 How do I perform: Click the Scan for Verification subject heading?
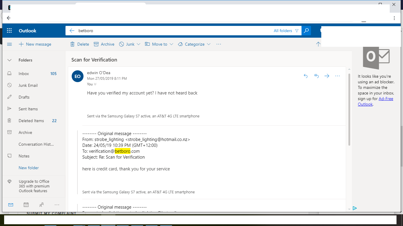(94, 60)
